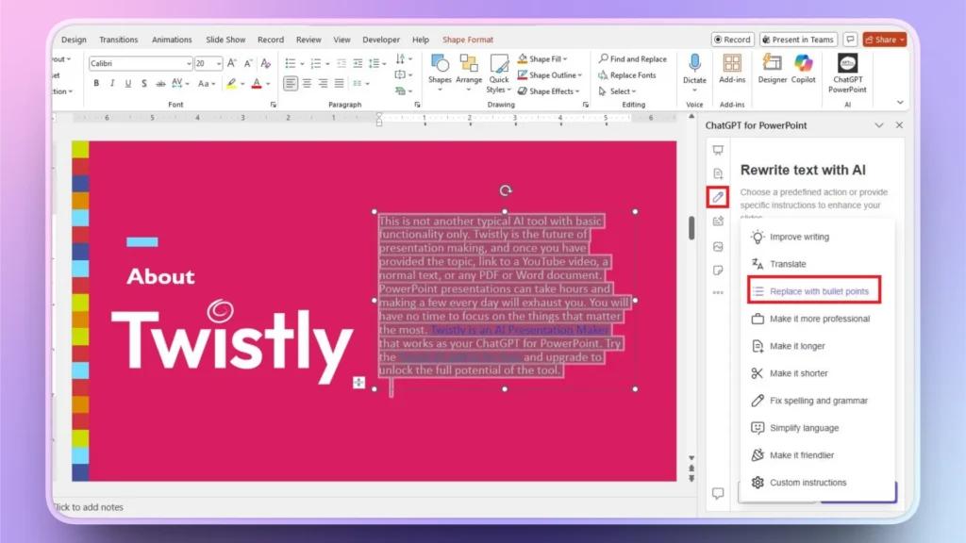
Task: Switch to the Shape Format tab
Action: (468, 39)
